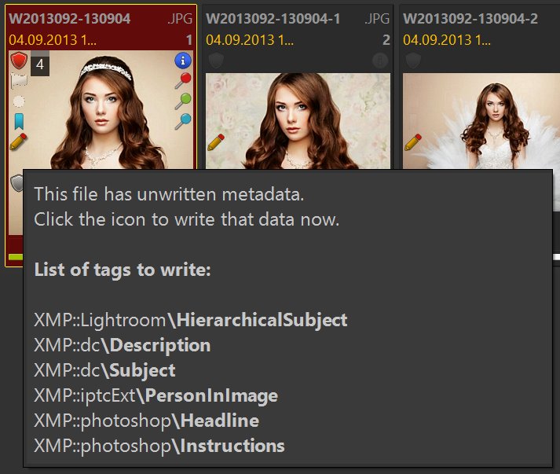Click the white flag icon on first thumbnail
560x474 pixels.
(x=19, y=81)
